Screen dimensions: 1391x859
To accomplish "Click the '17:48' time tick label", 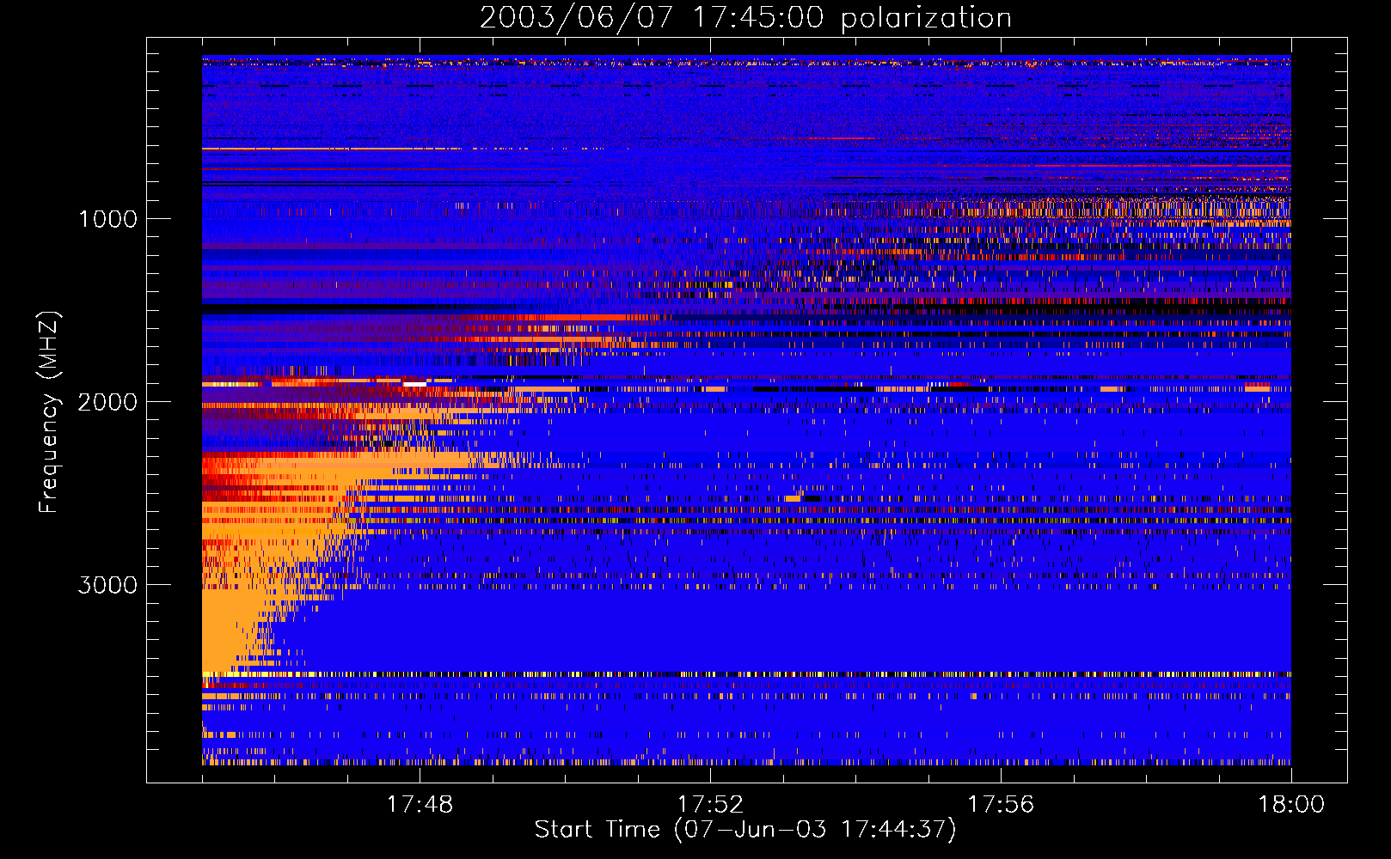I will (420, 804).
